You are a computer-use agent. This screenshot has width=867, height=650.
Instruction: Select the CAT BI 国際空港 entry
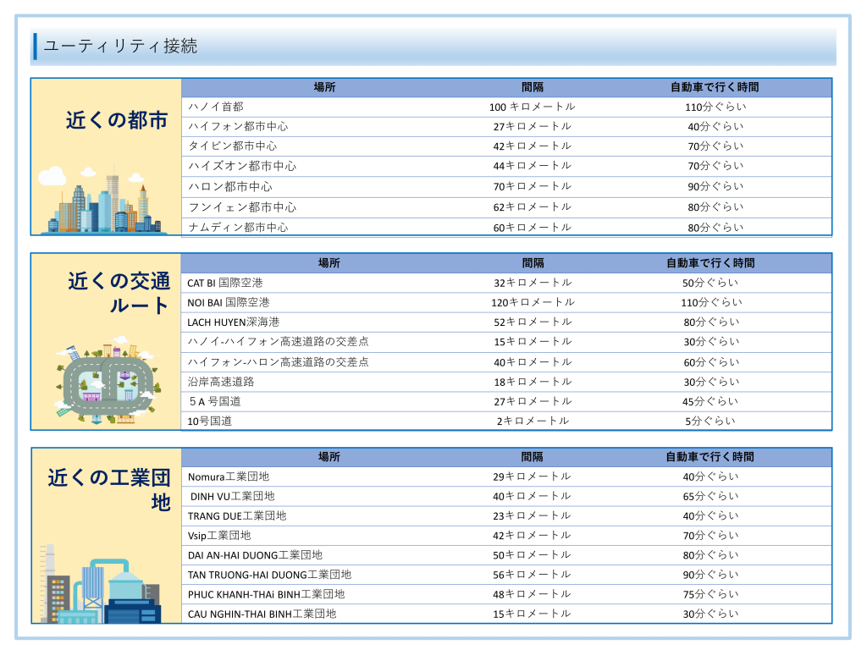click(224, 283)
